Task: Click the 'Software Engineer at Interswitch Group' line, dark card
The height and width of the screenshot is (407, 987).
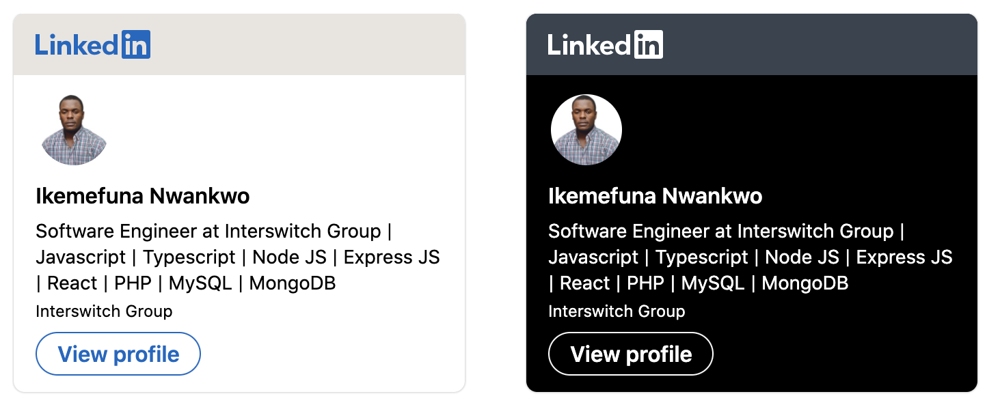Action: point(720,231)
